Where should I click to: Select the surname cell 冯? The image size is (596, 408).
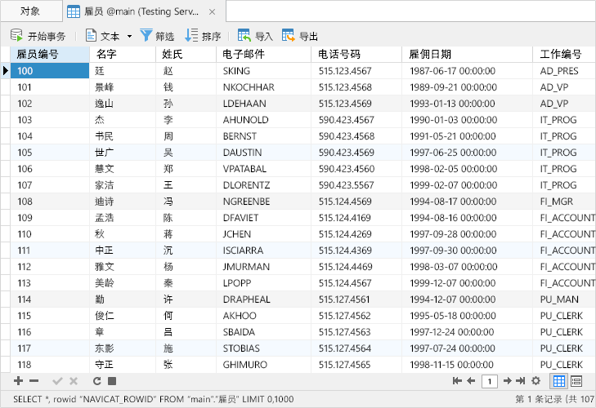(186, 202)
